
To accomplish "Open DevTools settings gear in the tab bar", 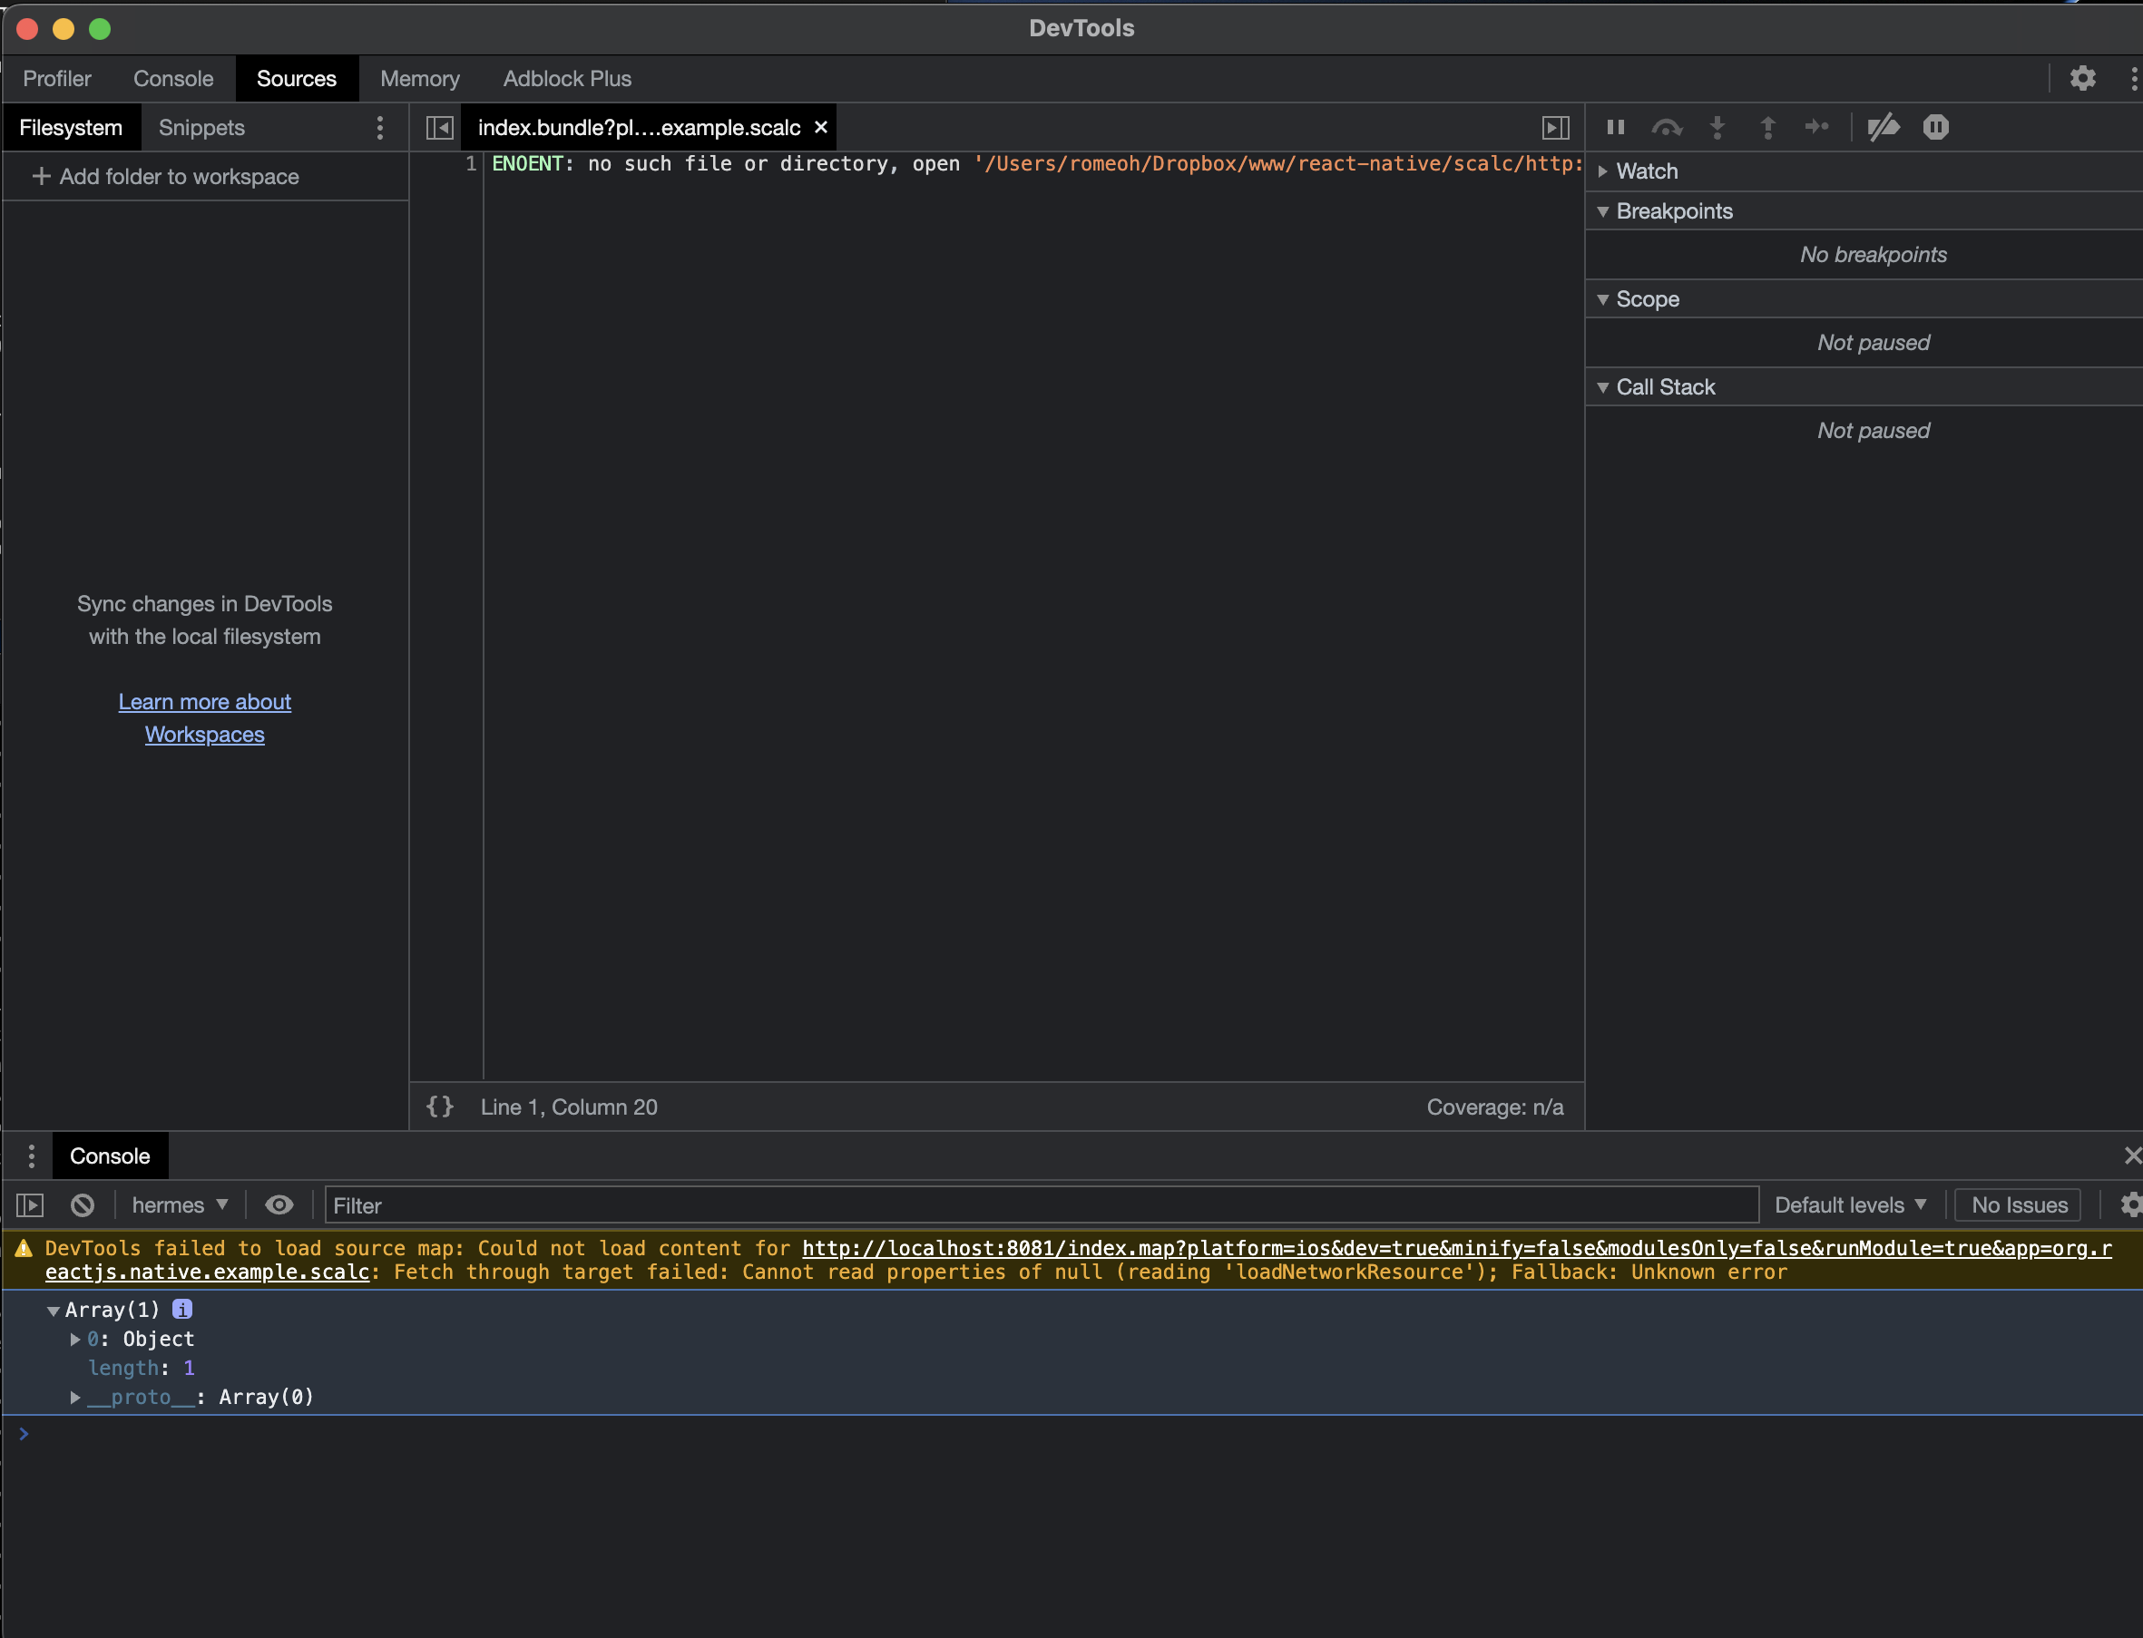I will (x=2082, y=78).
